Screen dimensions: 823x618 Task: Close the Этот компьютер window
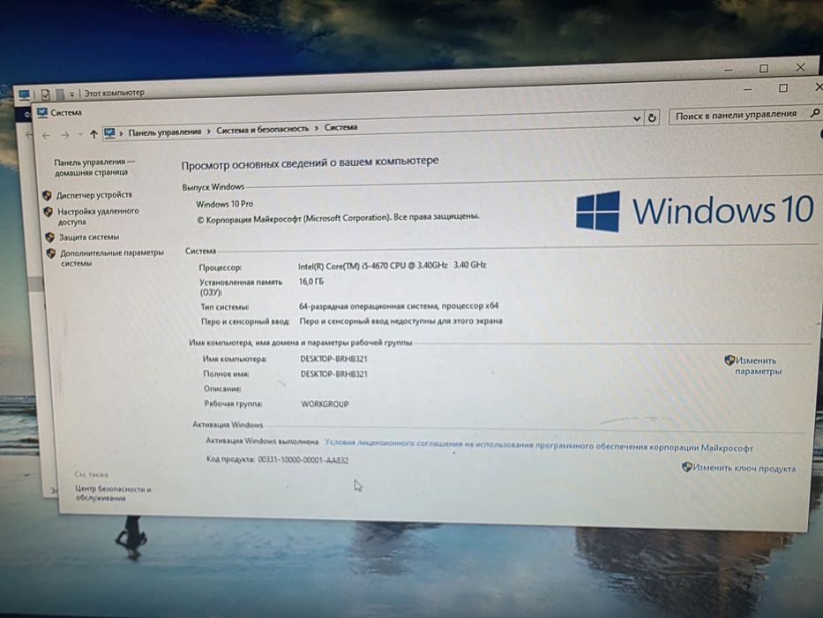(x=800, y=67)
